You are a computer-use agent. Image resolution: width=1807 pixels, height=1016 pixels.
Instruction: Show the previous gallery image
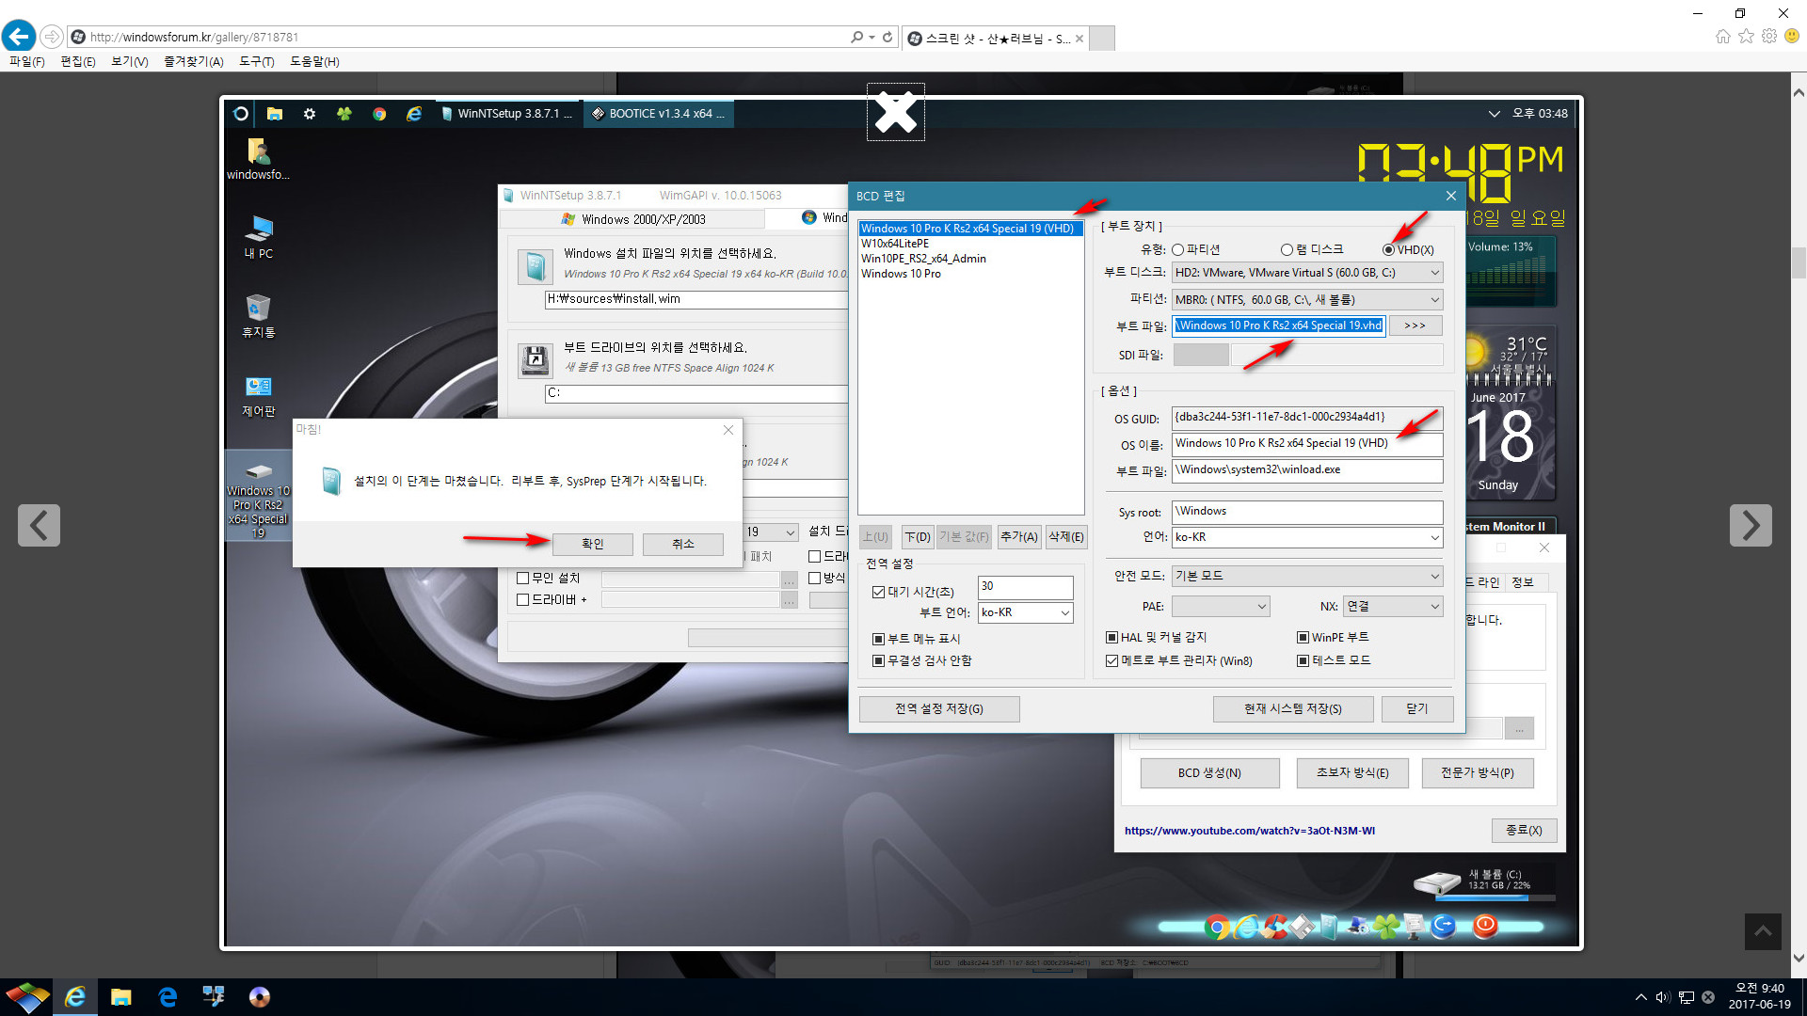coord(39,525)
